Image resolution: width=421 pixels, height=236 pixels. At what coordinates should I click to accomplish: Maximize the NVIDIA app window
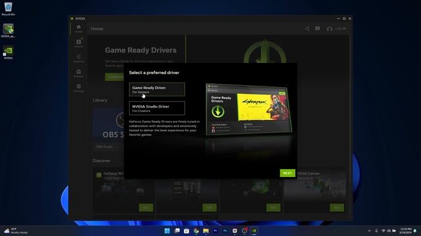(344, 18)
